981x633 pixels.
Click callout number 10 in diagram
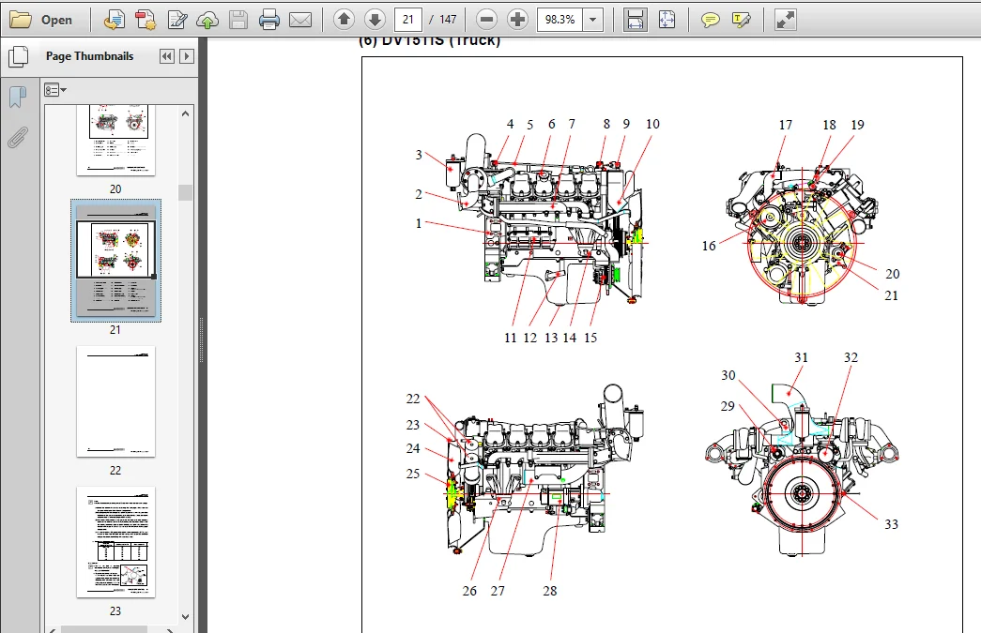click(652, 124)
